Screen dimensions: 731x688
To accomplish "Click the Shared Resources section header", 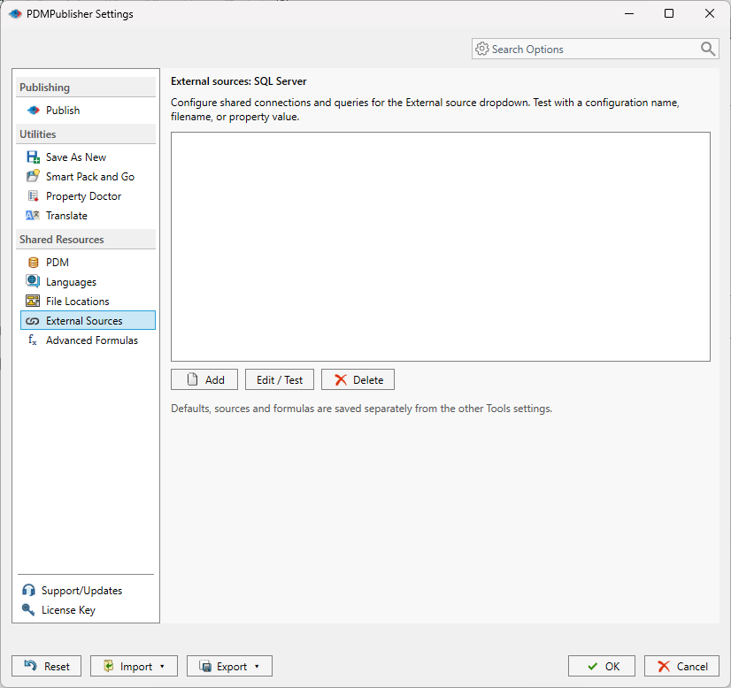I will click(86, 240).
